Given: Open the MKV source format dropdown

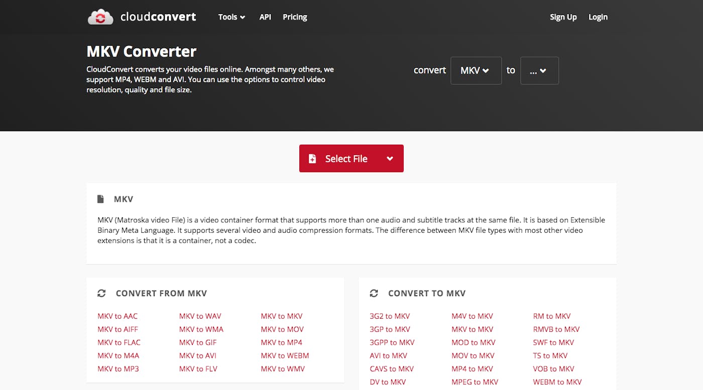Looking at the screenshot, I should [476, 71].
